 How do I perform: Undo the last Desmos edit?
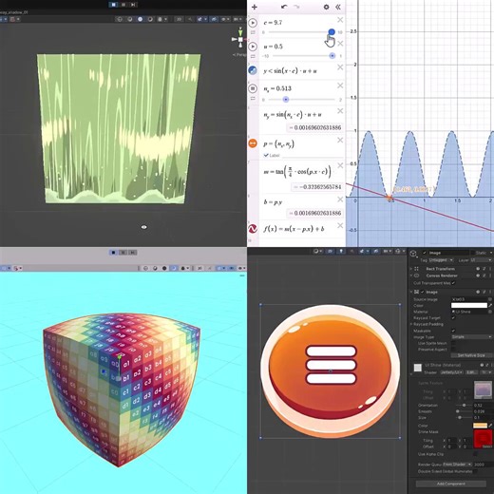(284, 7)
